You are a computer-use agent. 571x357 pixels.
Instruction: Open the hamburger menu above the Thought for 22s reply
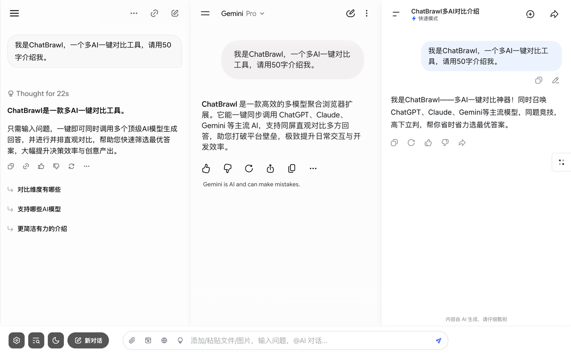coord(14,13)
